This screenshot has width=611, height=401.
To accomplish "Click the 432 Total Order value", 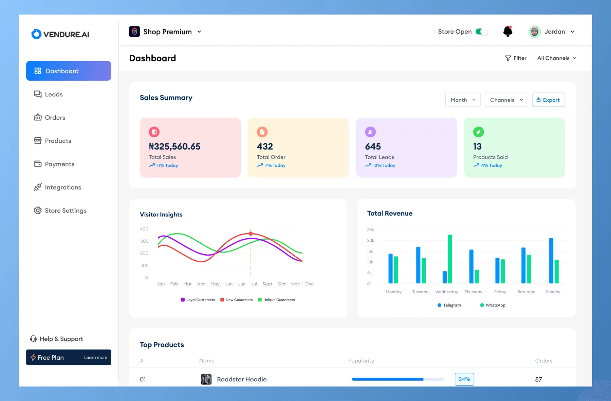I will (x=265, y=146).
